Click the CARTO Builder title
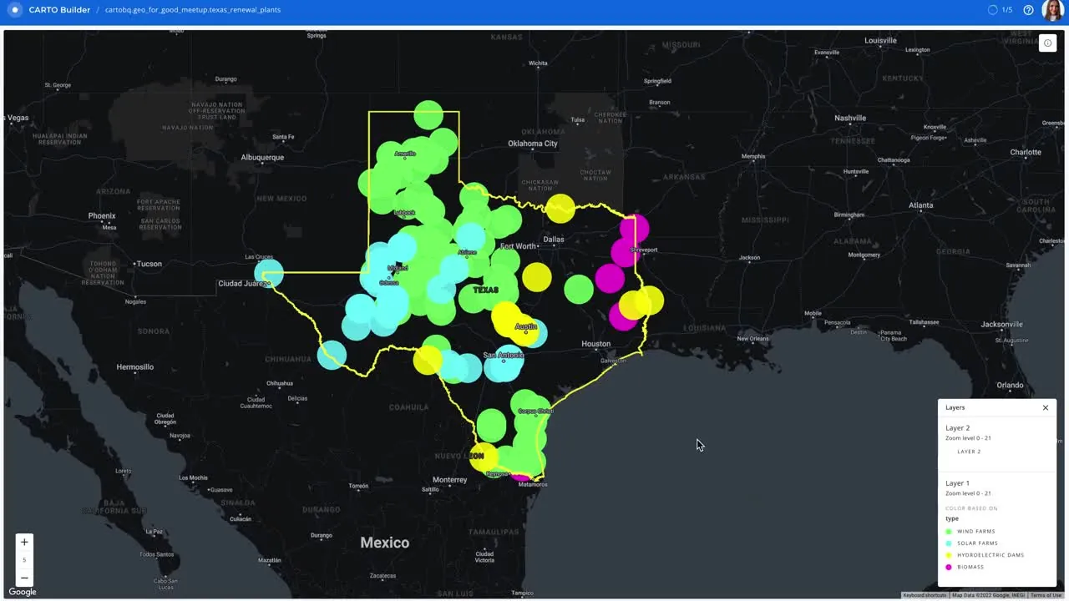This screenshot has width=1069, height=601. [59, 10]
